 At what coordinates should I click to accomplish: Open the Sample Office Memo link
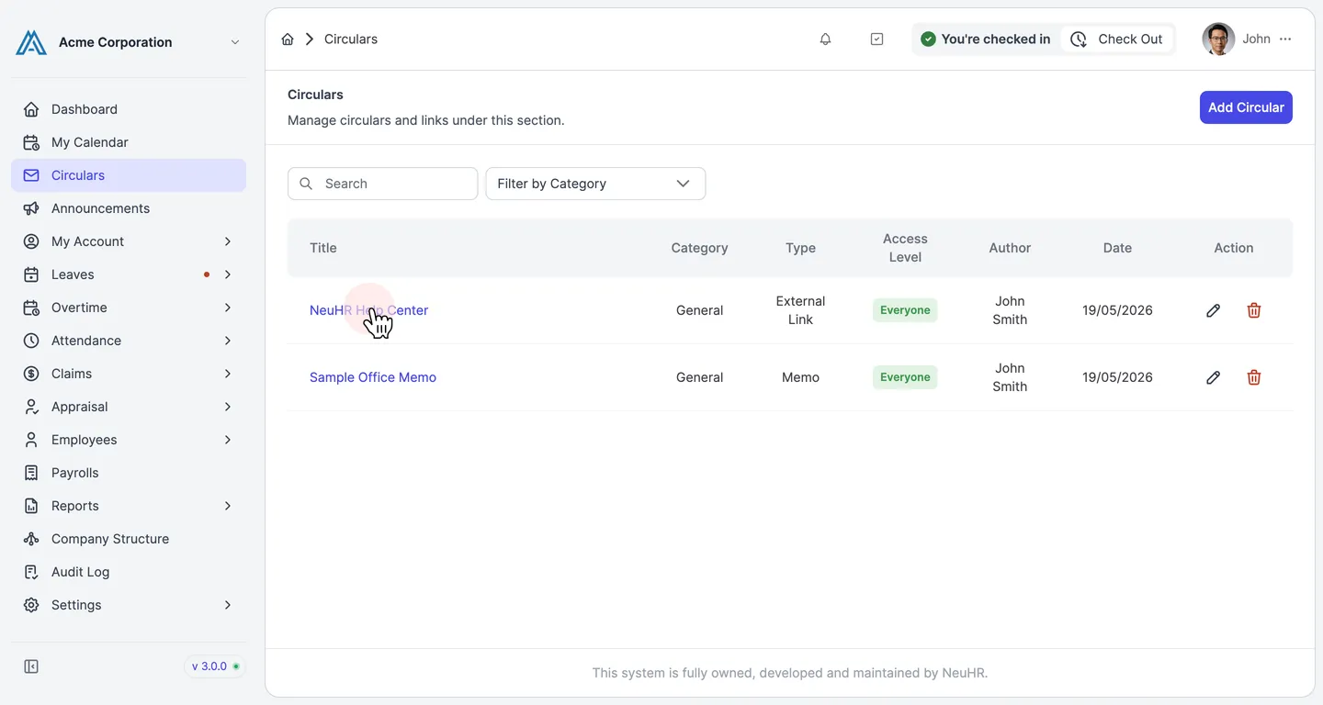click(373, 377)
